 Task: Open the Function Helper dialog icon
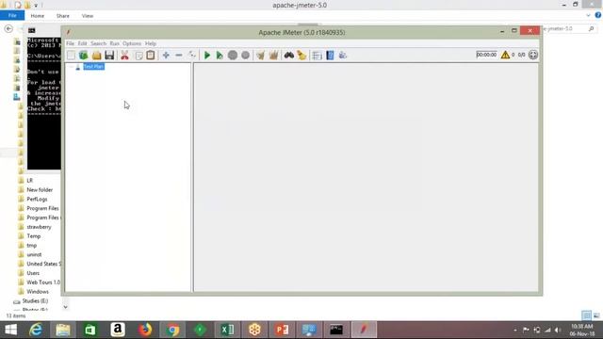click(x=317, y=55)
